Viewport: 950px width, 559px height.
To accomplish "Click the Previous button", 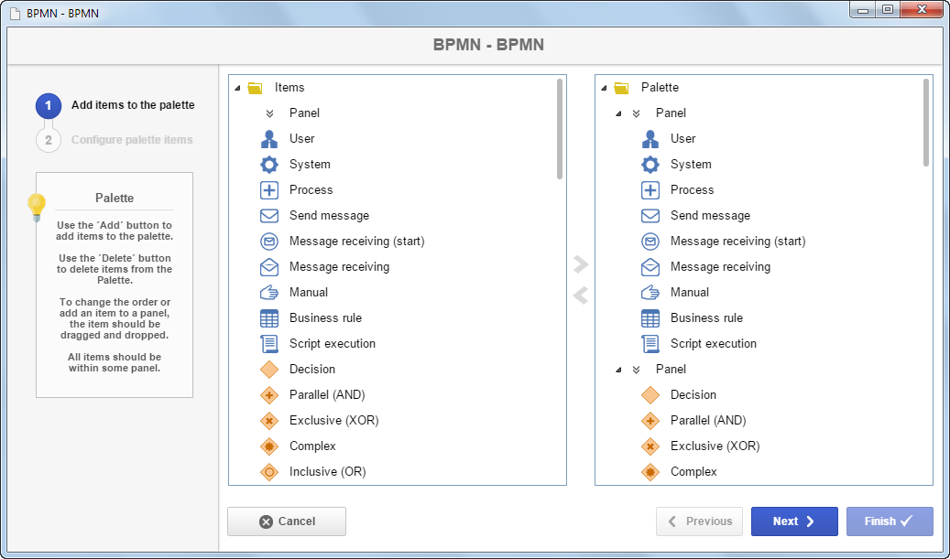I will [x=699, y=521].
